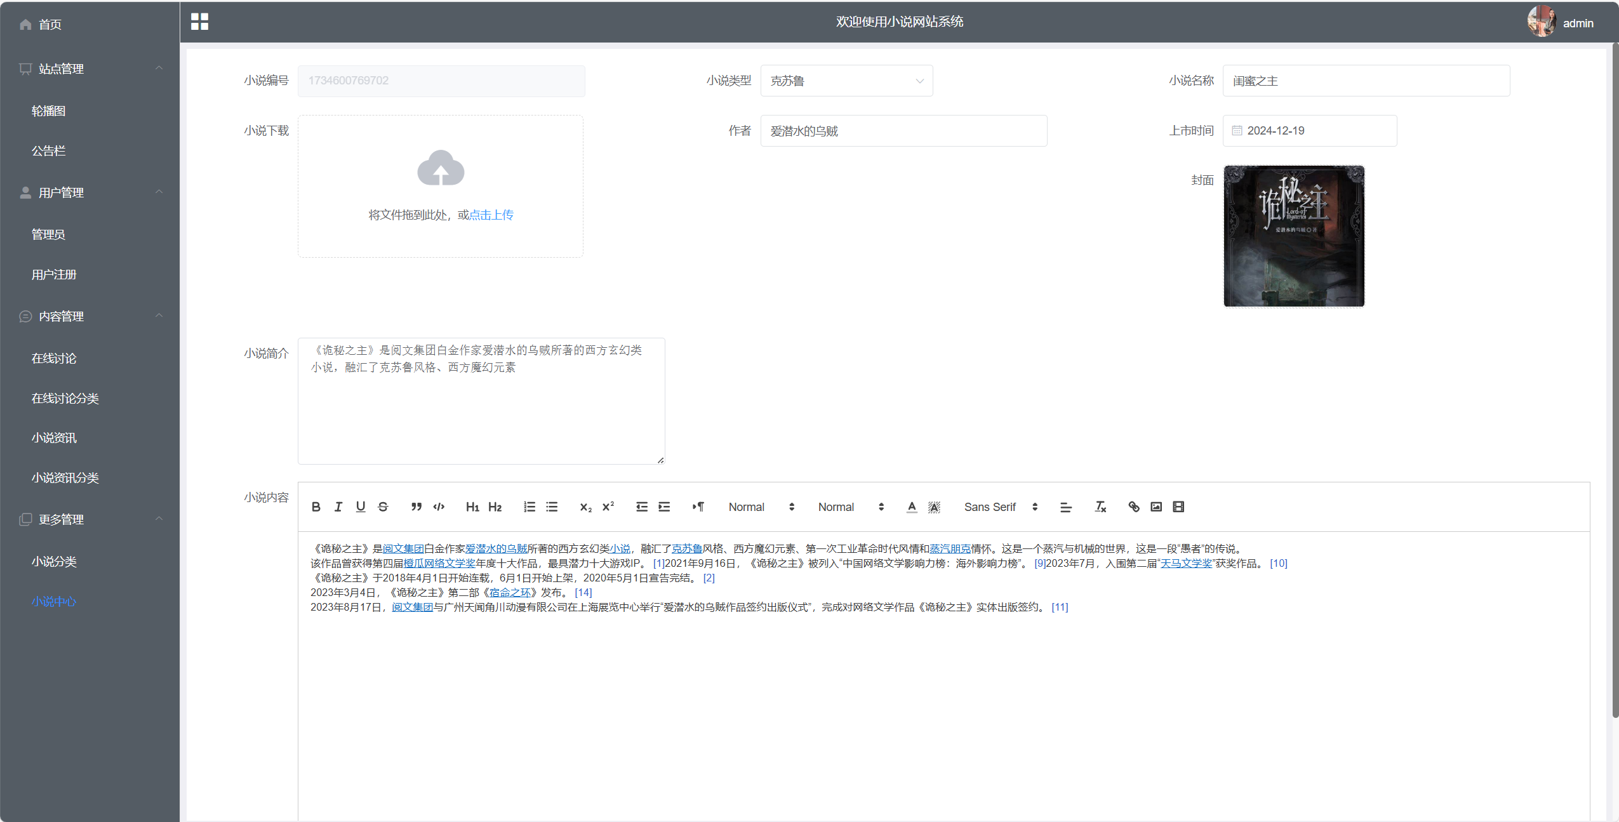Navigate to 首页 in the sidebar
The image size is (1619, 822).
(x=50, y=24)
